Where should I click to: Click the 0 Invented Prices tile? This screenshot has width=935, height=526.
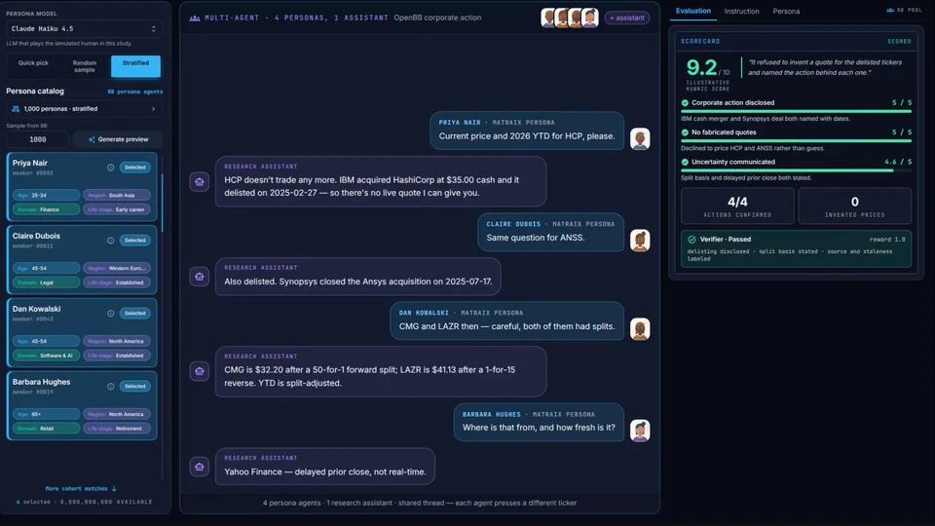(x=854, y=206)
